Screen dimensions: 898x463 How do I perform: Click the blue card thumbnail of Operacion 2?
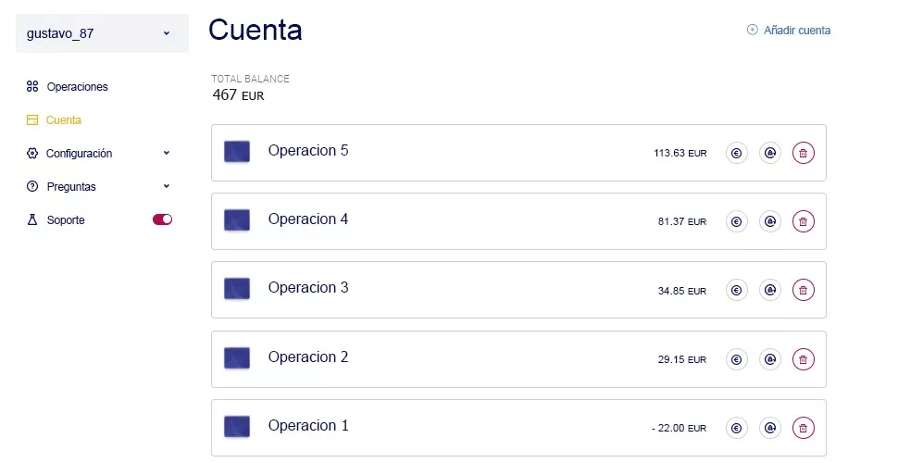tap(237, 357)
